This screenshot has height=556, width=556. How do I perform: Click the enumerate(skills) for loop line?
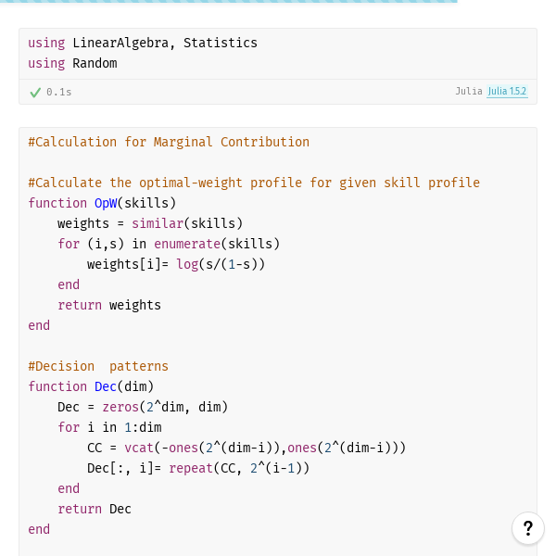pyautogui.click(x=169, y=244)
